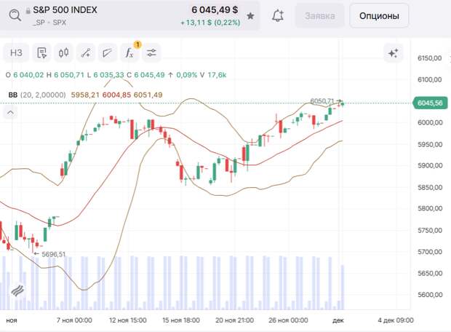Click the 6150,00 price axis label

pos(429,58)
